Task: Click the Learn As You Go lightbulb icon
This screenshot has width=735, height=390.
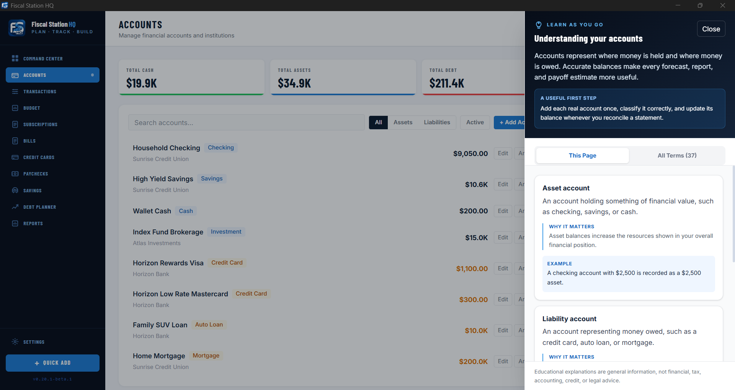Action: 539,25
